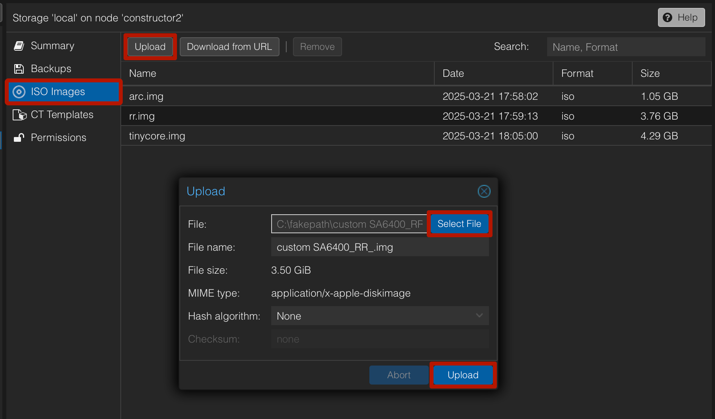Click the Permissions unlock icon
Viewport: 715px width, 419px height.
(x=19, y=138)
